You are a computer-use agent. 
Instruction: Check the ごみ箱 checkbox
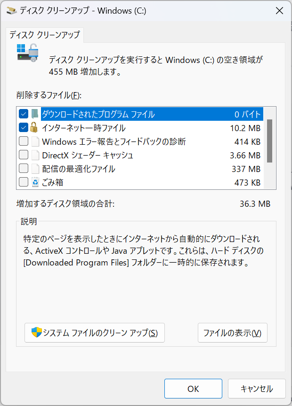[x=24, y=182]
